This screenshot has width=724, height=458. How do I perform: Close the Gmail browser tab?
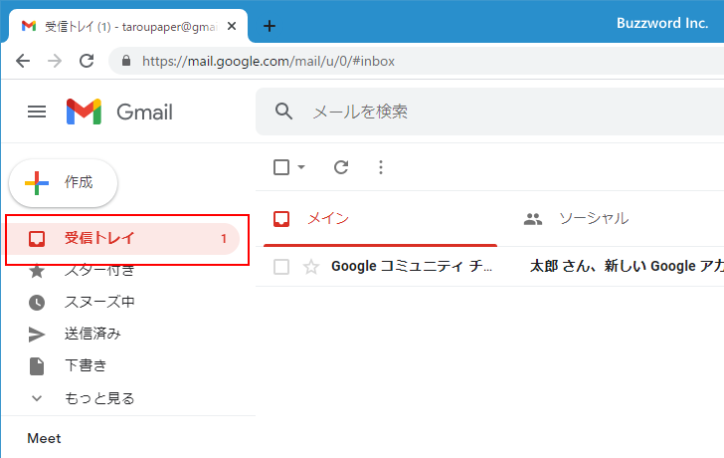click(232, 26)
